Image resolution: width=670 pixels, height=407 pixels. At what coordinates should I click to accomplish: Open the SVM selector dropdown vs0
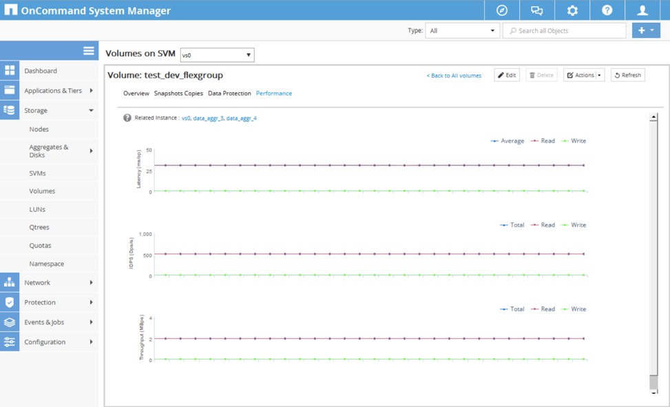click(x=217, y=55)
